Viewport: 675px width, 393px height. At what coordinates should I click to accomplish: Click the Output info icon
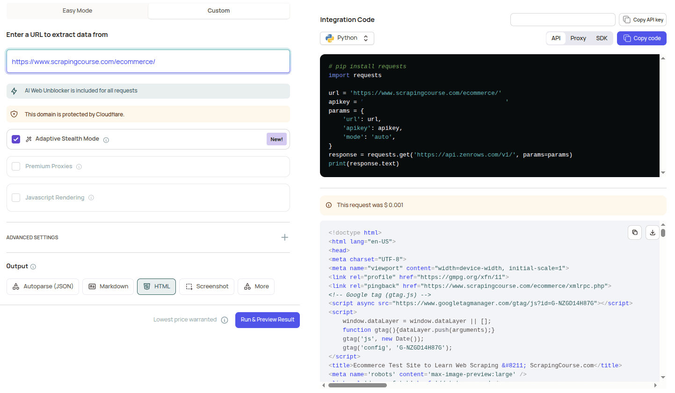coord(33,267)
